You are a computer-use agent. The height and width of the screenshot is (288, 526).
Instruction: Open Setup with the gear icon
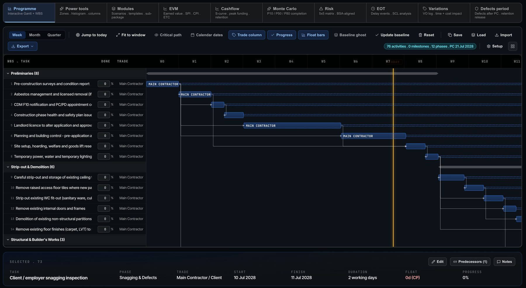coord(495,46)
